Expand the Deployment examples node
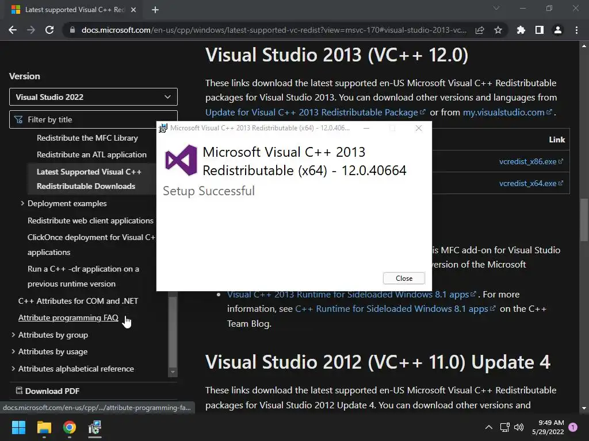 pyautogui.click(x=22, y=203)
